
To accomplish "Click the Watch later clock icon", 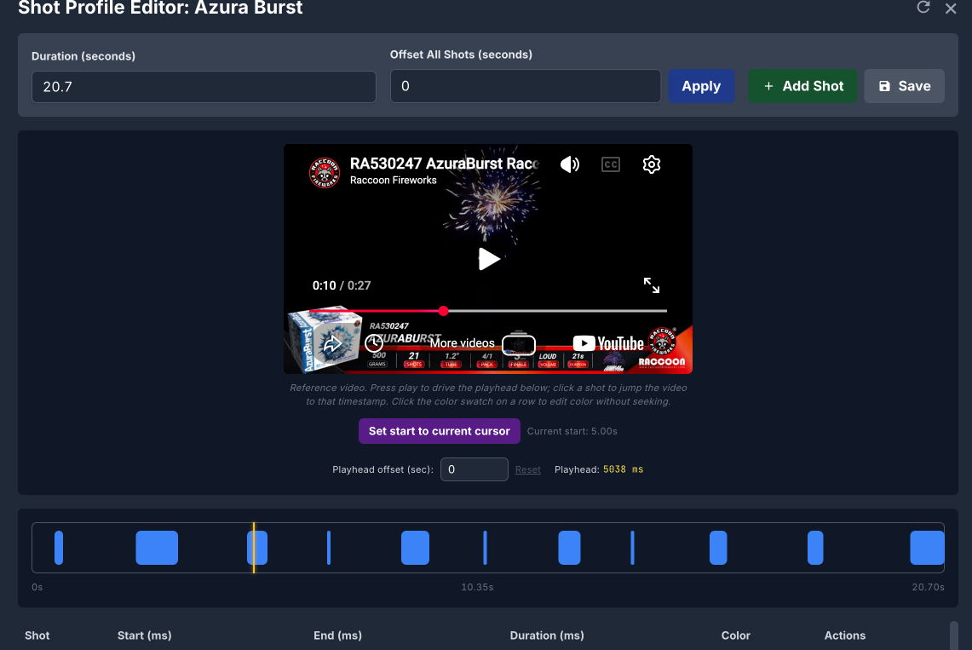I will click(374, 343).
